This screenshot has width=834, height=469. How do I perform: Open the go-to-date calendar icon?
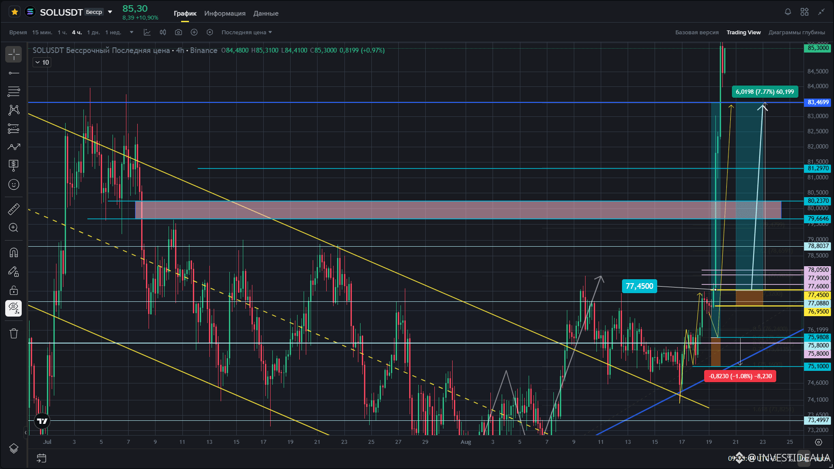coord(42,458)
